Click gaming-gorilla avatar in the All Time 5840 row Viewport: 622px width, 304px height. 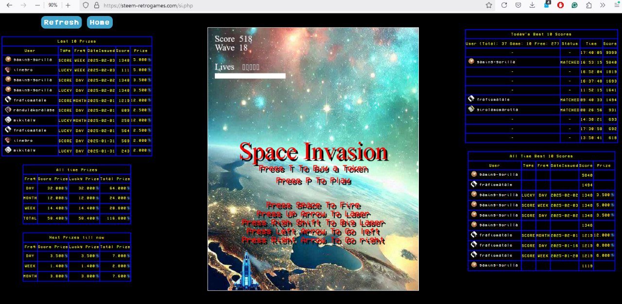[474, 174]
